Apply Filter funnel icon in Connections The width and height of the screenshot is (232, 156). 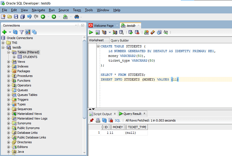[x=22, y=32]
